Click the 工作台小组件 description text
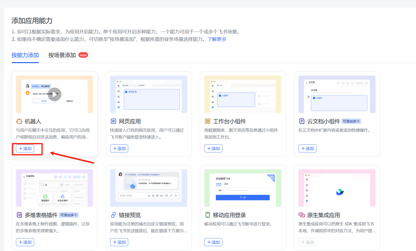This screenshot has width=416, height=251. click(x=241, y=133)
